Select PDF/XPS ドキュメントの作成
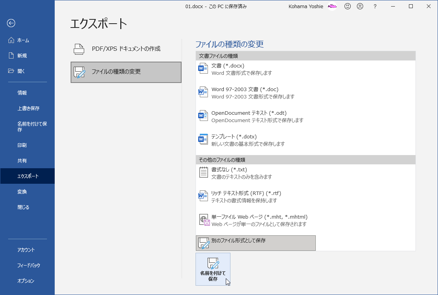The width and height of the screenshot is (438, 295). click(126, 49)
